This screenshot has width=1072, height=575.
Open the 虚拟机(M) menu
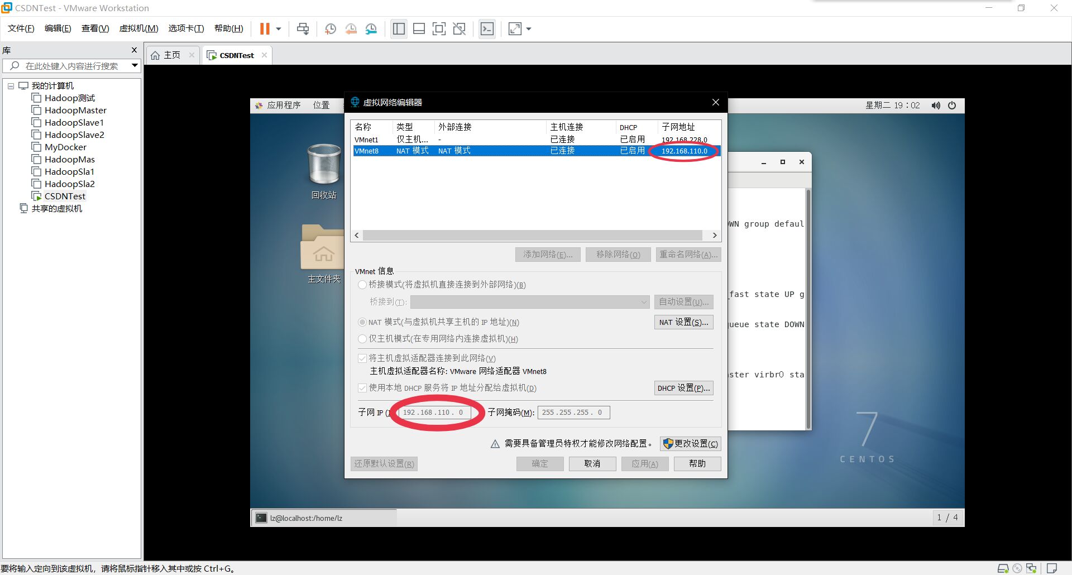(139, 28)
